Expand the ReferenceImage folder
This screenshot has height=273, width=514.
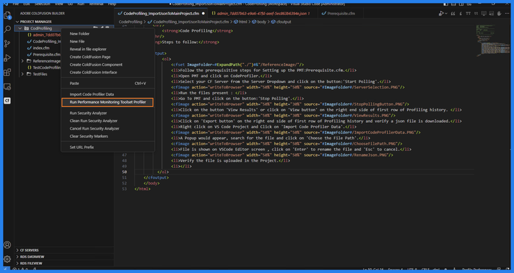[x=23, y=61]
